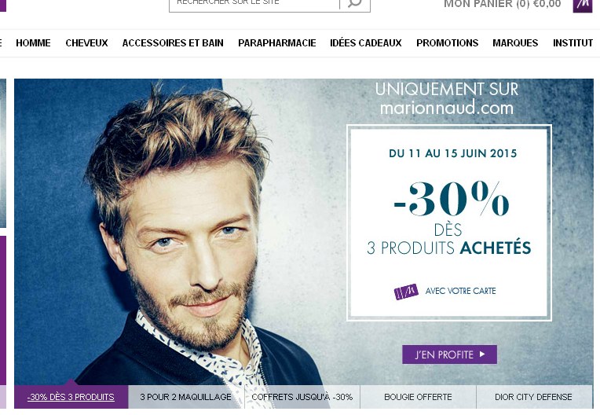Browse Idées Cadeaux section
600x415 pixels.
pos(366,43)
